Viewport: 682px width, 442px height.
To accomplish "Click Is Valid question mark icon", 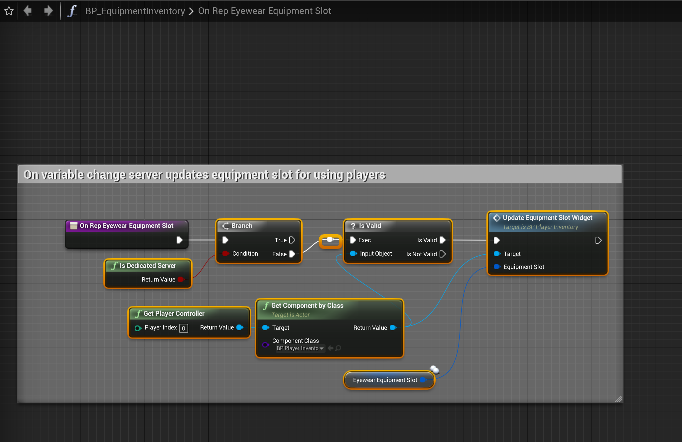I will click(x=353, y=226).
